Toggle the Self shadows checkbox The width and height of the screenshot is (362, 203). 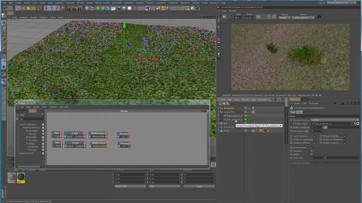tap(311, 148)
